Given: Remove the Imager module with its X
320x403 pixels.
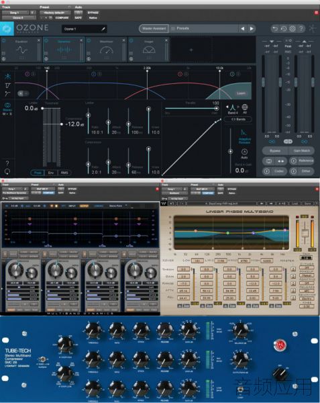Looking at the screenshot, I should click(x=166, y=40).
